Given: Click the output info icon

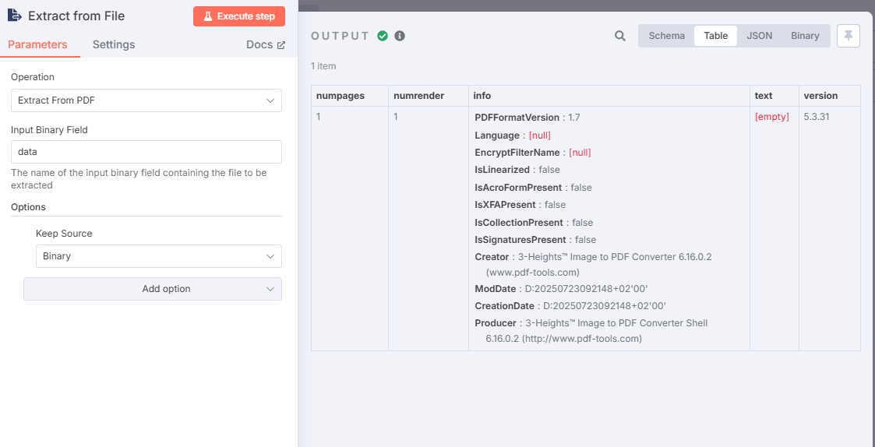Looking at the screenshot, I should [x=400, y=36].
